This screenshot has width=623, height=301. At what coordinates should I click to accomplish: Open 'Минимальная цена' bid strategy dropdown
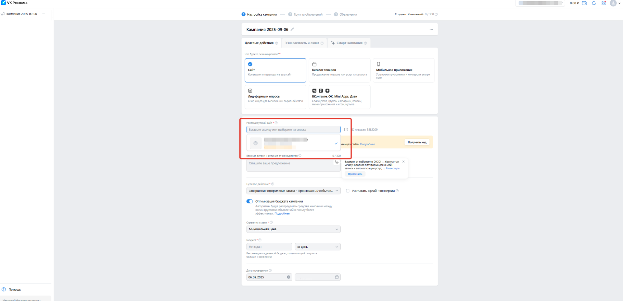coord(293,229)
